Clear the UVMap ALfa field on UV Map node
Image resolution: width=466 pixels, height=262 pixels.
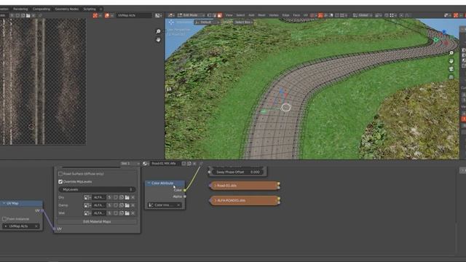click(x=36, y=226)
